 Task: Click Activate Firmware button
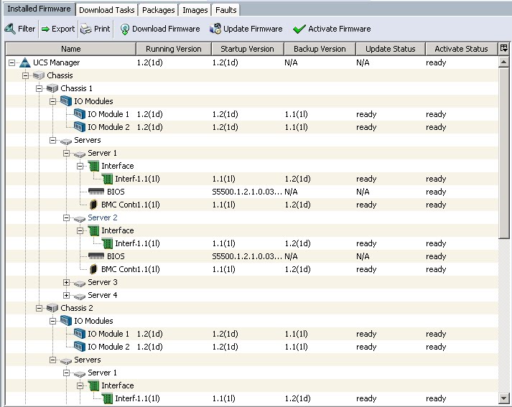[x=332, y=29]
